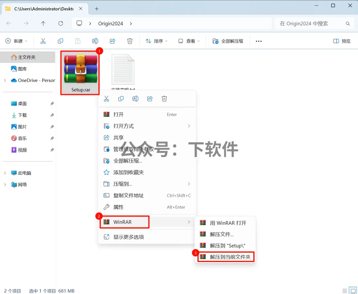This screenshot has height=294, width=358.
Task: Close the current Explorer tab
Action: click(x=81, y=9)
